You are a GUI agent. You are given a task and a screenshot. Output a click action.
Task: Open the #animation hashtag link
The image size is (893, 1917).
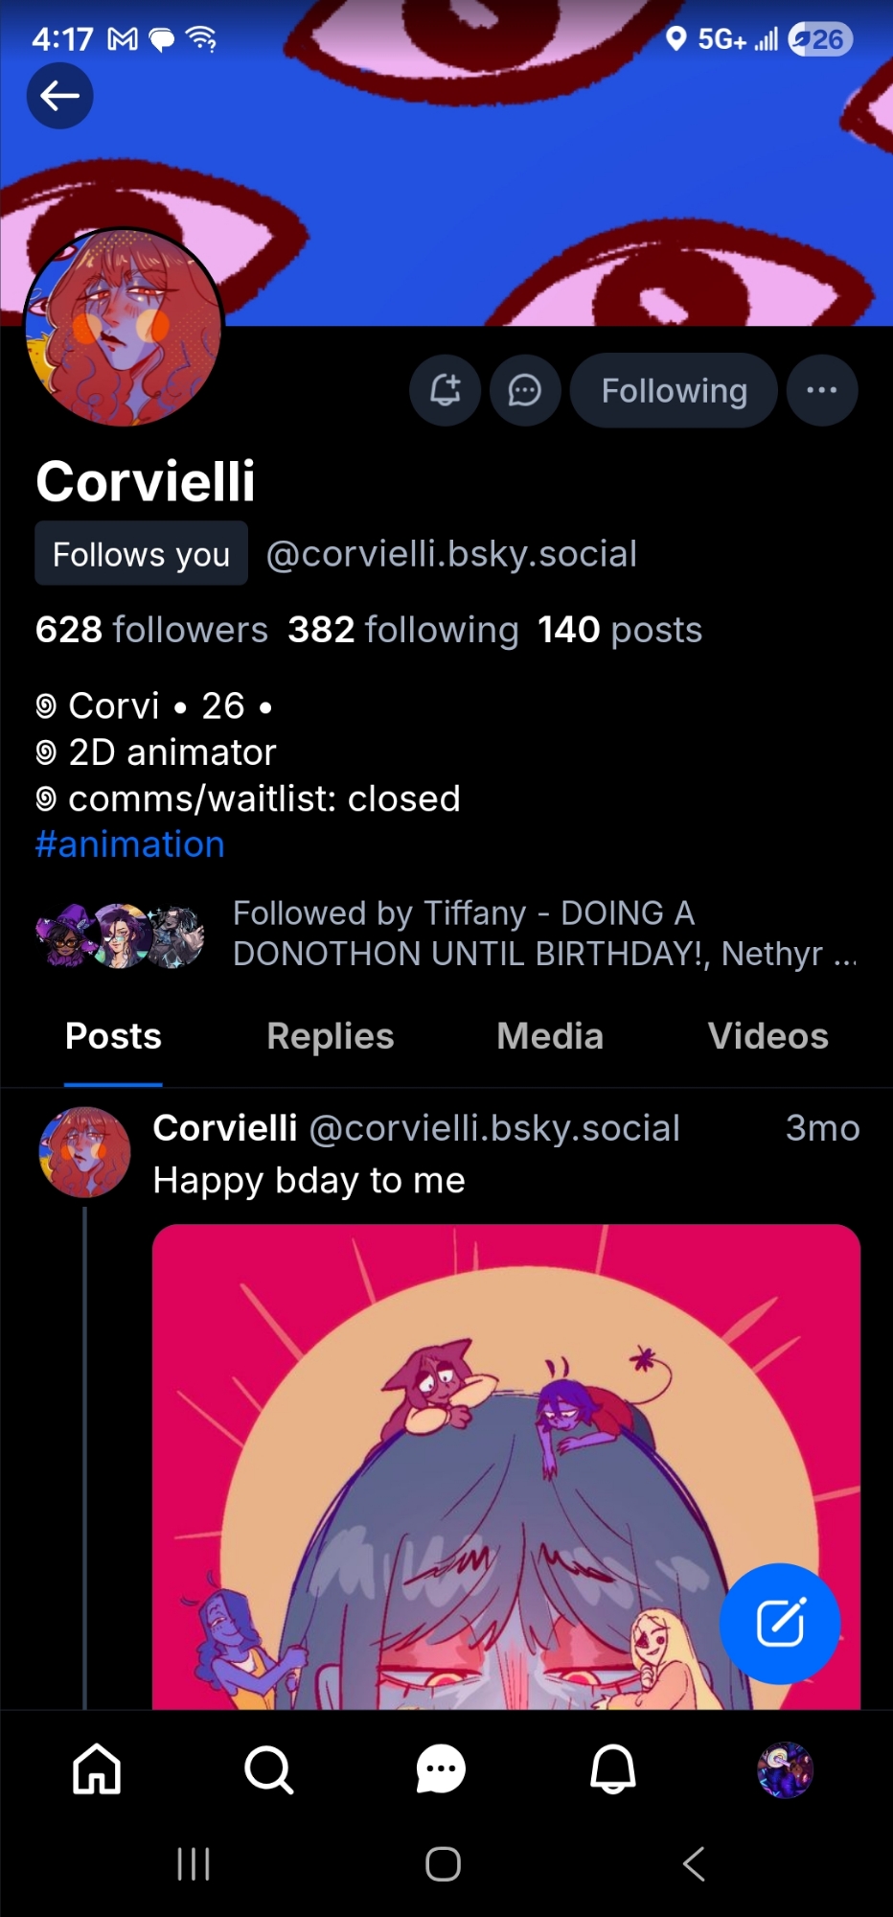[130, 844]
